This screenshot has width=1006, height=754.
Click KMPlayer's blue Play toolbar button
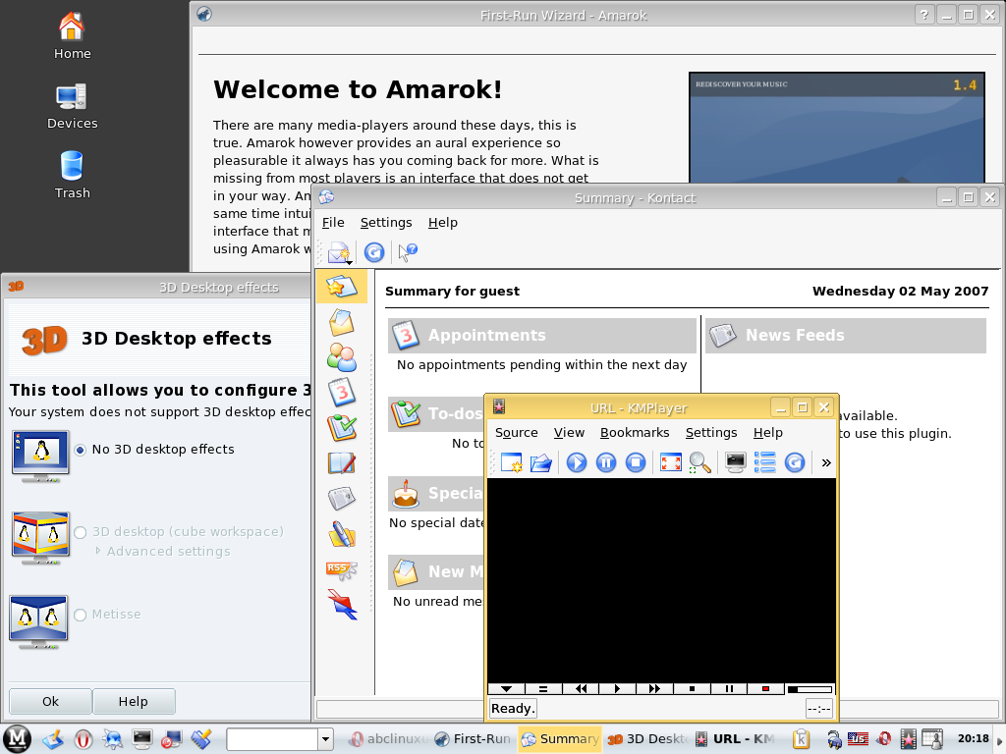tap(576, 462)
